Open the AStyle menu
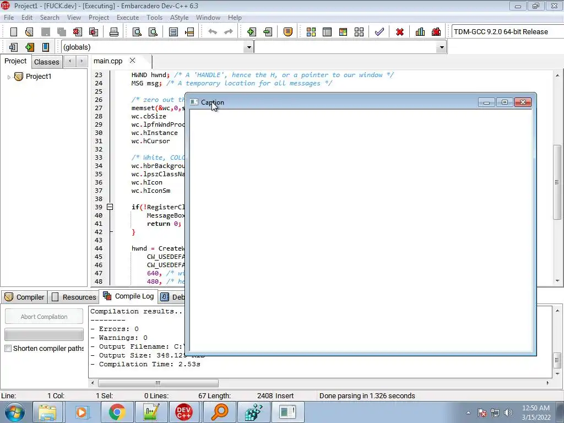The image size is (564, 423). point(179,18)
